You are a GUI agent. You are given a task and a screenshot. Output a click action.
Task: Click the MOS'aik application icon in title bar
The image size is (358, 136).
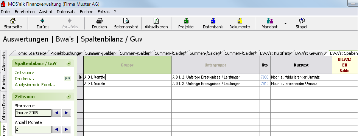coord(3,4)
